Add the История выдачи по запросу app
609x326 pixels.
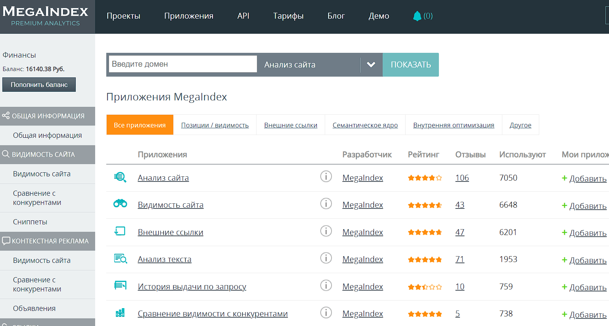pos(584,287)
